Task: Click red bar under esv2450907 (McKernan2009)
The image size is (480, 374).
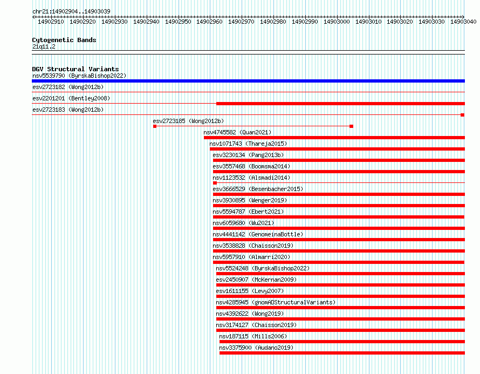Action: click(x=340, y=285)
